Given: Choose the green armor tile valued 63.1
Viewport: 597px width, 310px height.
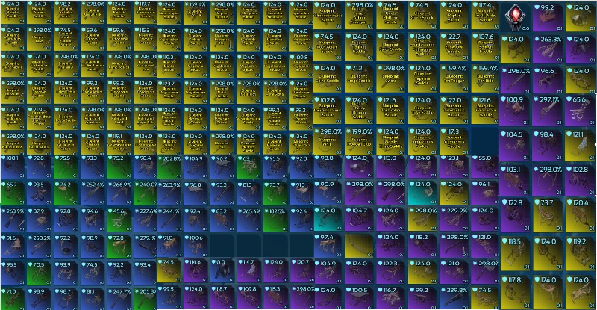Looking at the screenshot, I should tap(249, 167).
